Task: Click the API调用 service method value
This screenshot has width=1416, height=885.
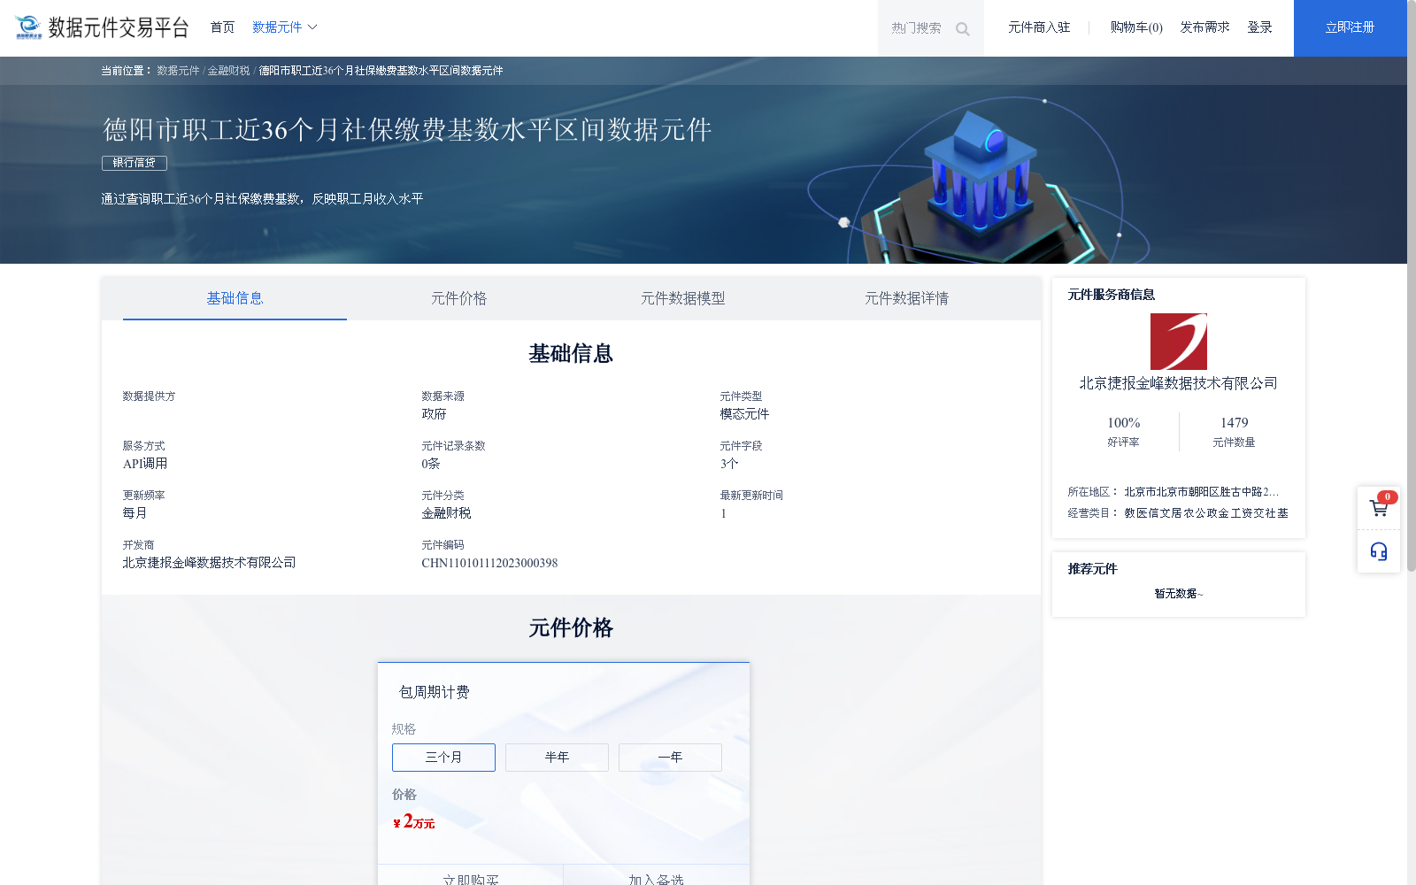Action: [x=145, y=464]
